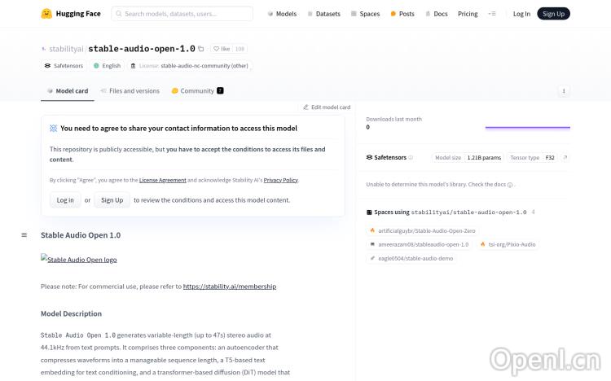Click the Safetensors tag
Image resolution: width=611 pixels, height=381 pixels.
click(64, 65)
